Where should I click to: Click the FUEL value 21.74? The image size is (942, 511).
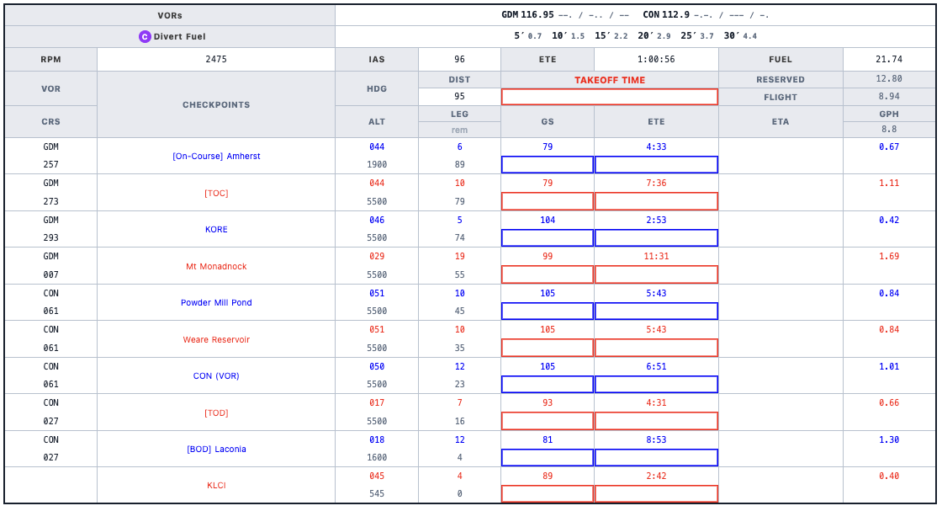tap(889, 60)
